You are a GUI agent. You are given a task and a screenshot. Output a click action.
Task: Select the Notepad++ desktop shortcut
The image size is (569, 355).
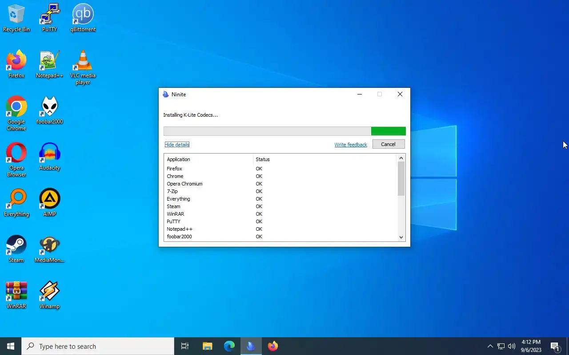pyautogui.click(x=49, y=64)
